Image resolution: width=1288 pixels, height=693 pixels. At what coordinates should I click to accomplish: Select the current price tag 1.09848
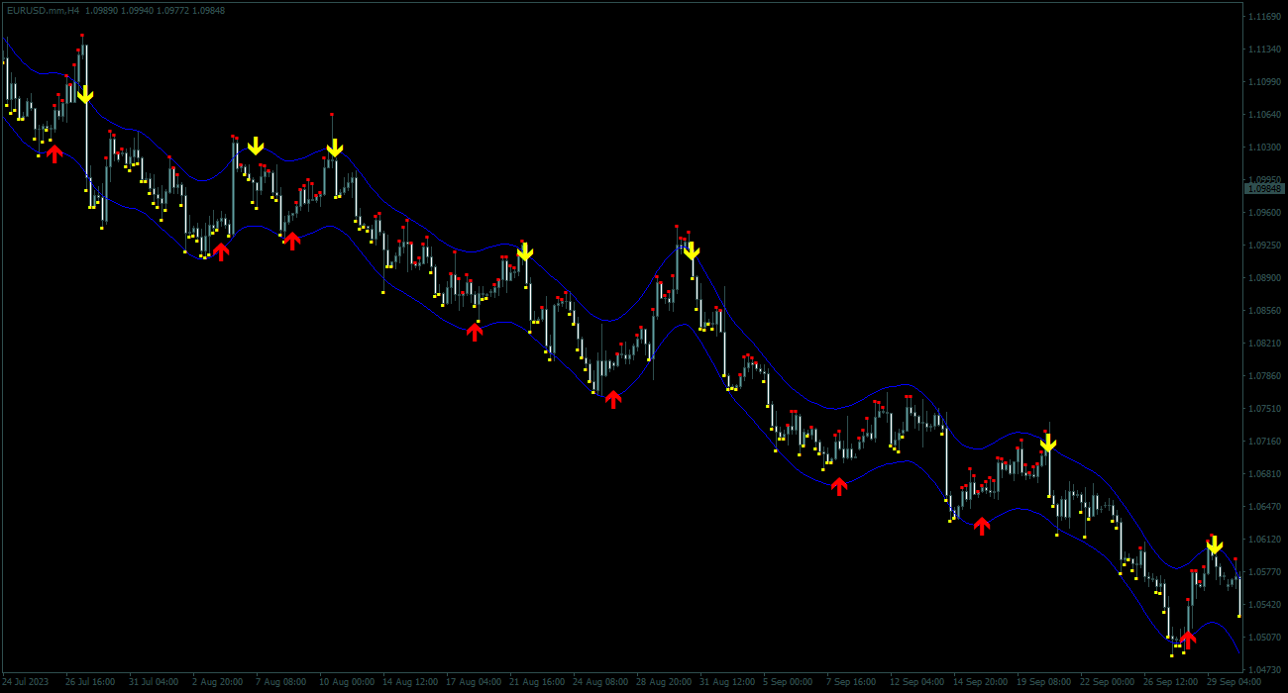point(1264,188)
